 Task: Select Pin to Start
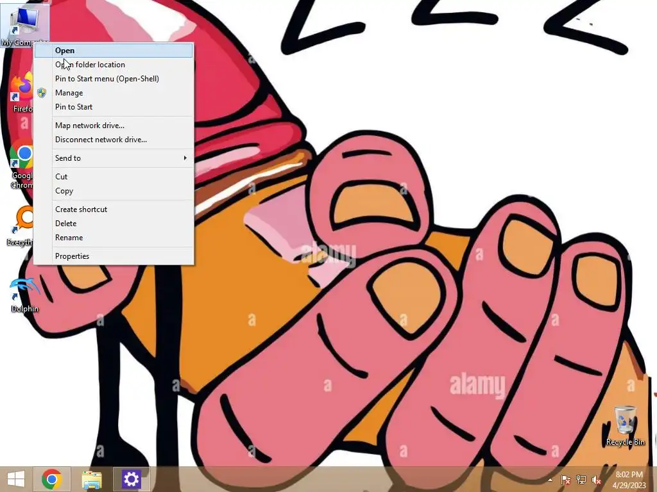click(114, 107)
